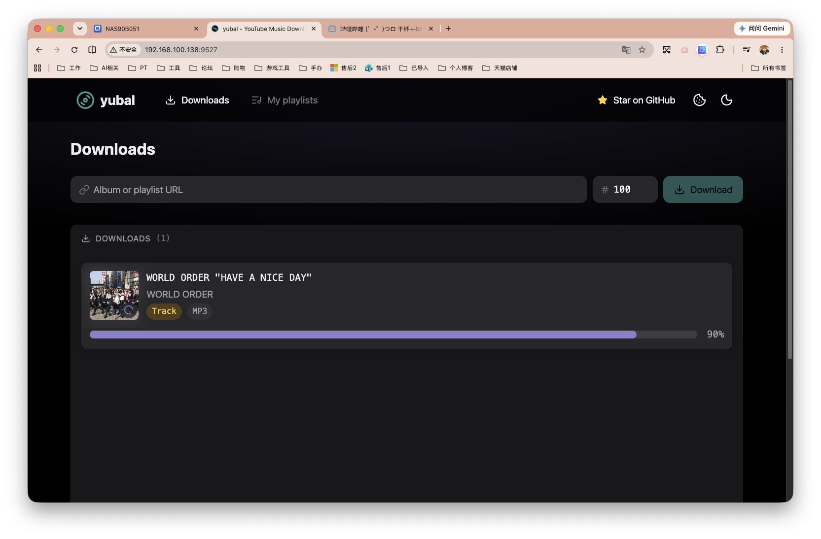The height and width of the screenshot is (539, 821).
Task: Click the WORLD ORDER album thumbnail
Action: point(114,295)
